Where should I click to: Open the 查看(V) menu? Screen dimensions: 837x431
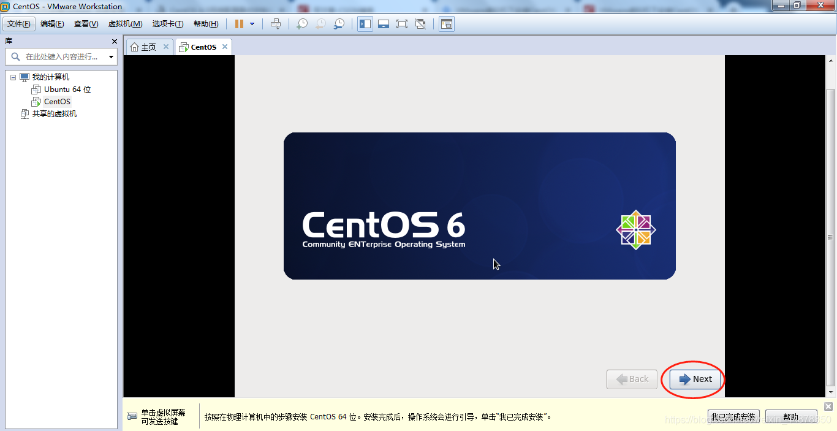(x=86, y=24)
